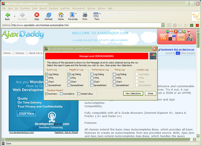Click the grayed play triangle icon
Image resolution: width=201 pixels, height=146 pixels.
point(180,25)
